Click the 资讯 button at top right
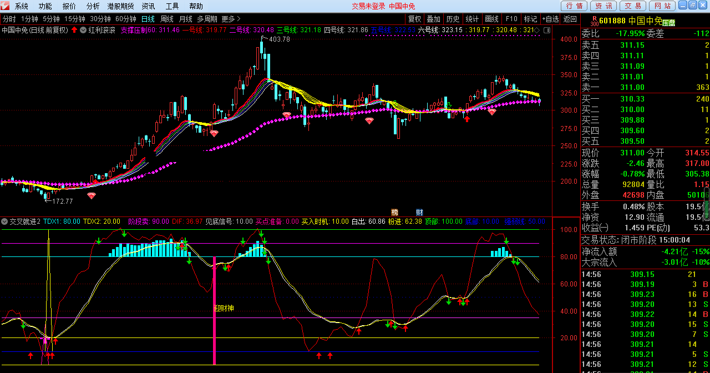Viewport: 710px width, 373px height. coord(603,6)
